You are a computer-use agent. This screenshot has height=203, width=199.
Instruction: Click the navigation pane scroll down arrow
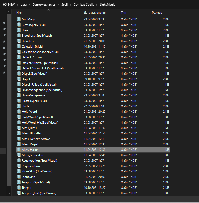9,194
